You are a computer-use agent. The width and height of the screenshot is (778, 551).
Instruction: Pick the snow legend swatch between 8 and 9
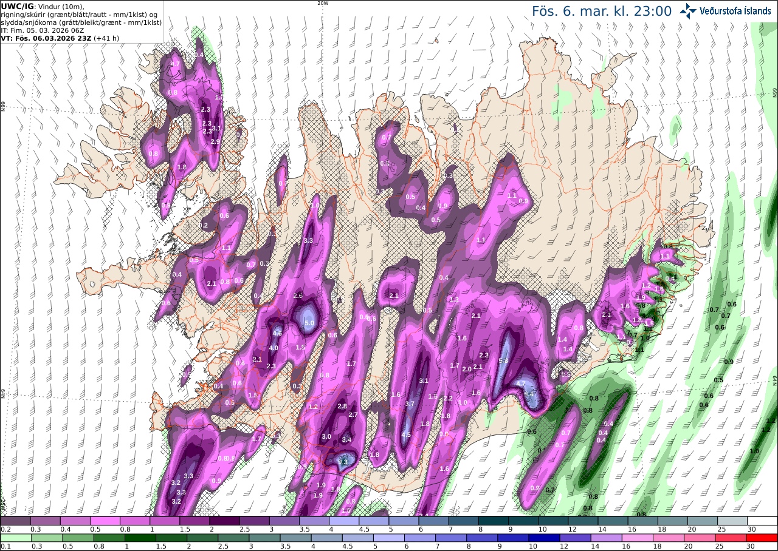click(494, 521)
